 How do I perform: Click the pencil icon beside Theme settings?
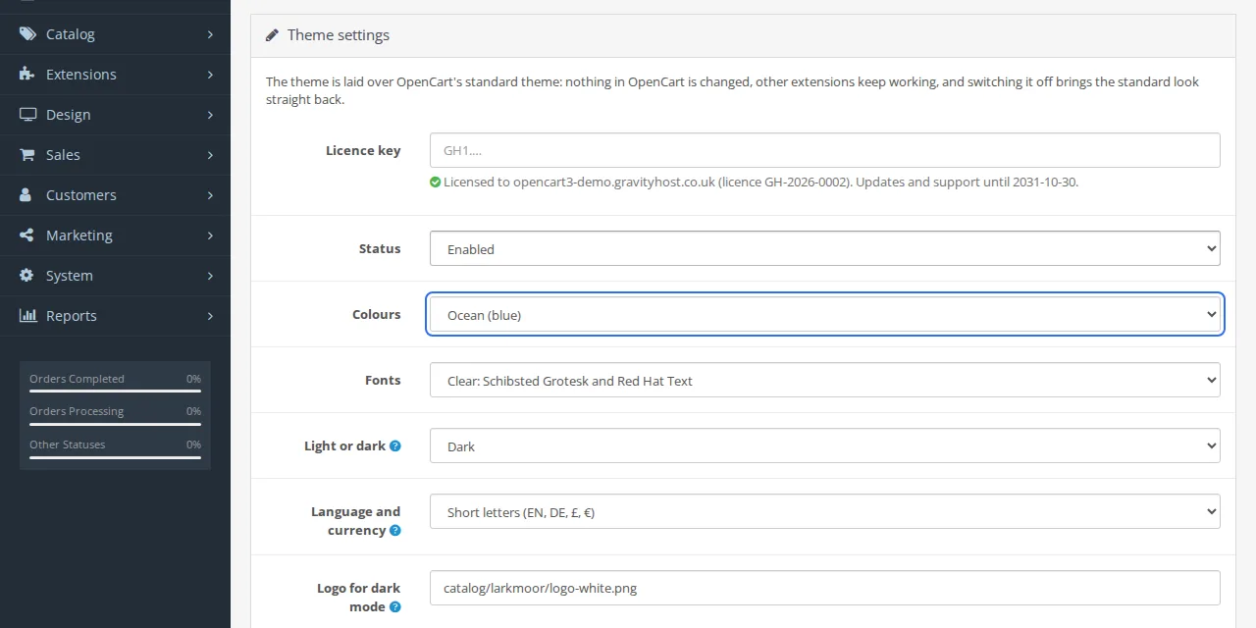[x=272, y=35]
